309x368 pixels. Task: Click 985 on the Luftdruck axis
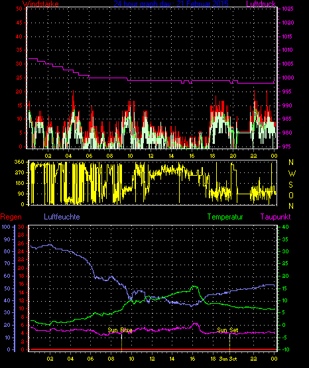pos(286,119)
